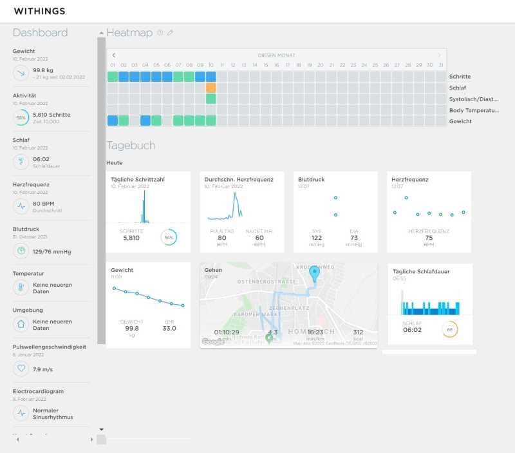Click the green start pin on the map
The width and height of the screenshot is (515, 453).
[269, 338]
